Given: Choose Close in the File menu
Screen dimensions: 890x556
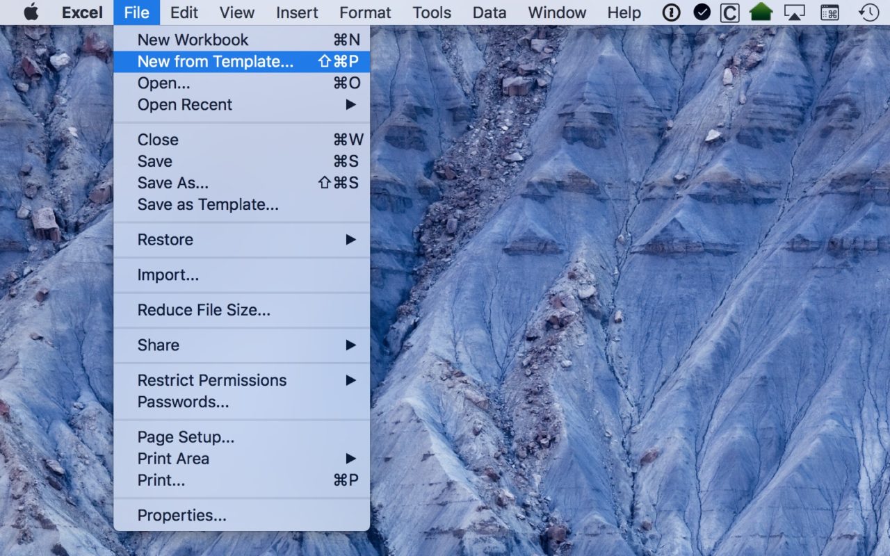Looking at the screenshot, I should [242, 140].
